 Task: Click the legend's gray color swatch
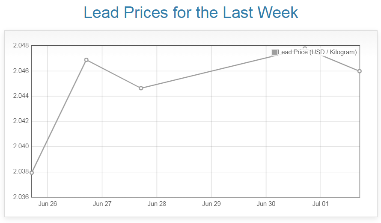[274, 52]
